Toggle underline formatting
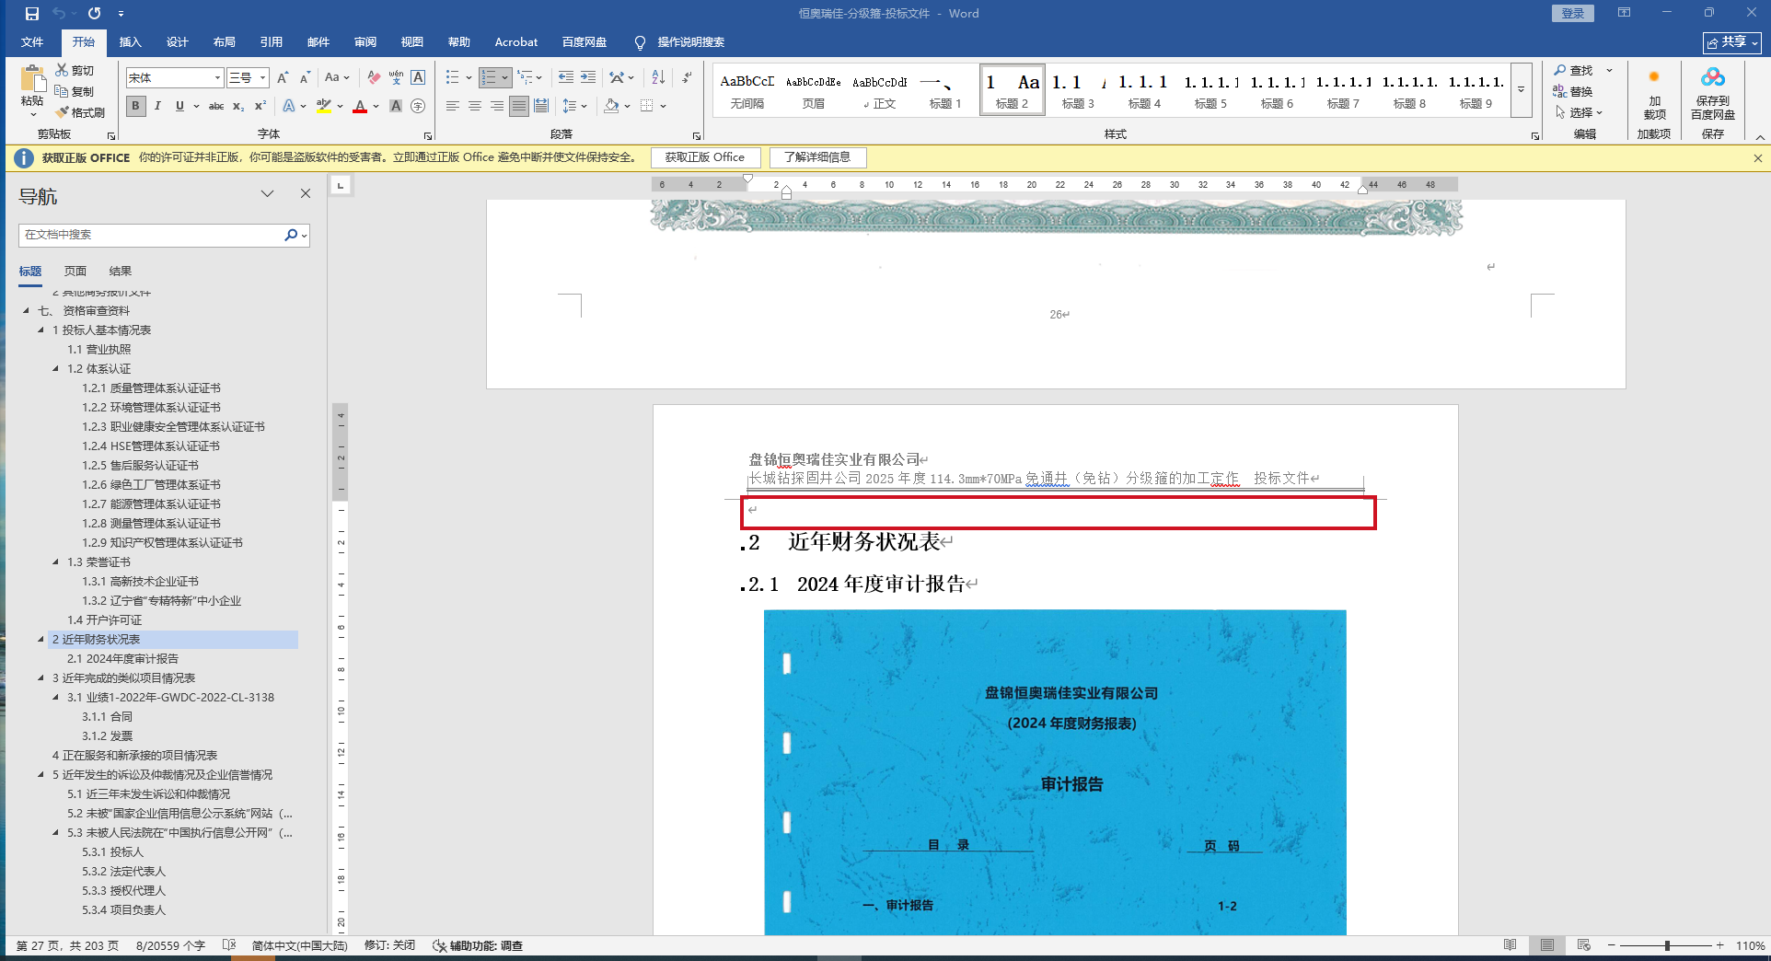Screen dimensions: 1771x961 coord(179,106)
